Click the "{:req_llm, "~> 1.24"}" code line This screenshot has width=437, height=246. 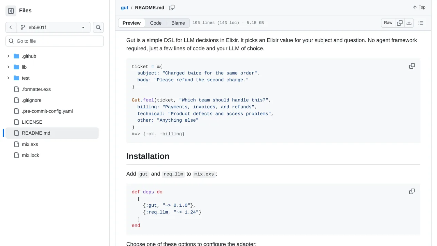coord(172,212)
